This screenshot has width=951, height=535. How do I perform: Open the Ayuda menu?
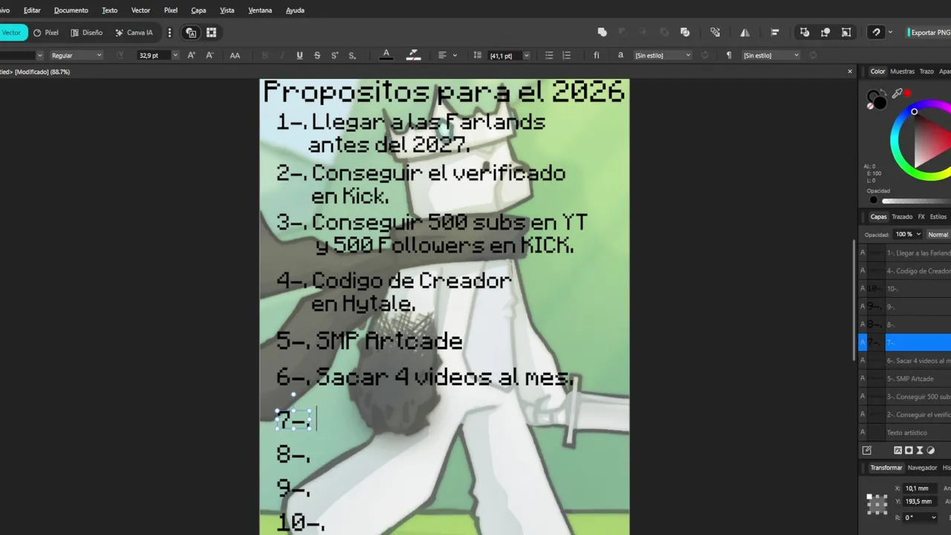(x=295, y=10)
